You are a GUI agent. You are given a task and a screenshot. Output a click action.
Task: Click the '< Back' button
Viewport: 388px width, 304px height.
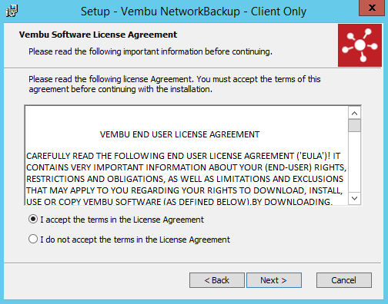click(217, 280)
